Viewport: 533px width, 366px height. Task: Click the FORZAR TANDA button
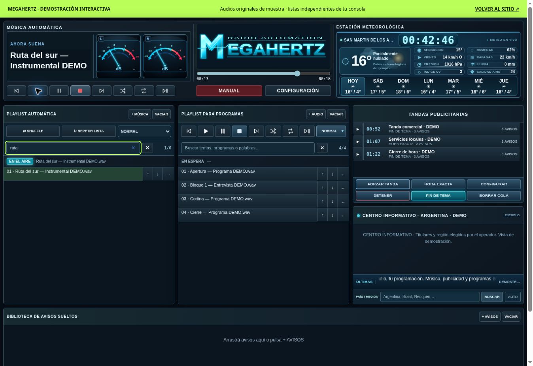click(x=383, y=184)
